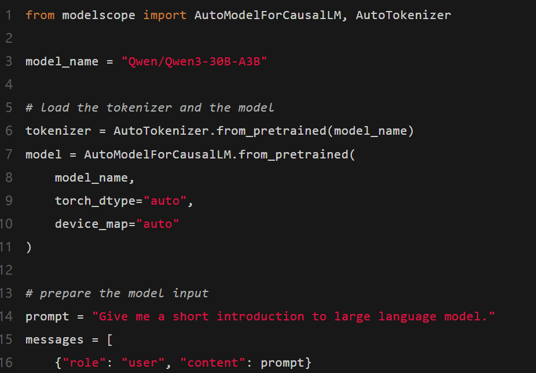This screenshot has width=536, height=373.
Task: Click line number 1 in the gutter
Action: (8, 15)
